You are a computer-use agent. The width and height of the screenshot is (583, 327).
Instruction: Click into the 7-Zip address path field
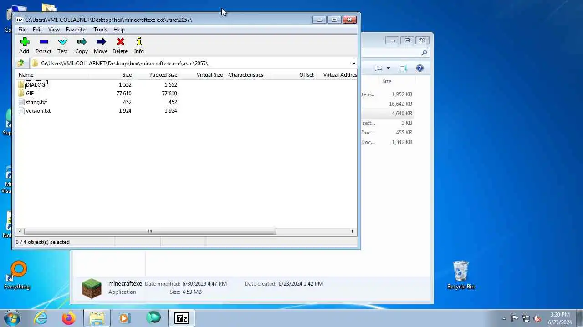(190, 64)
